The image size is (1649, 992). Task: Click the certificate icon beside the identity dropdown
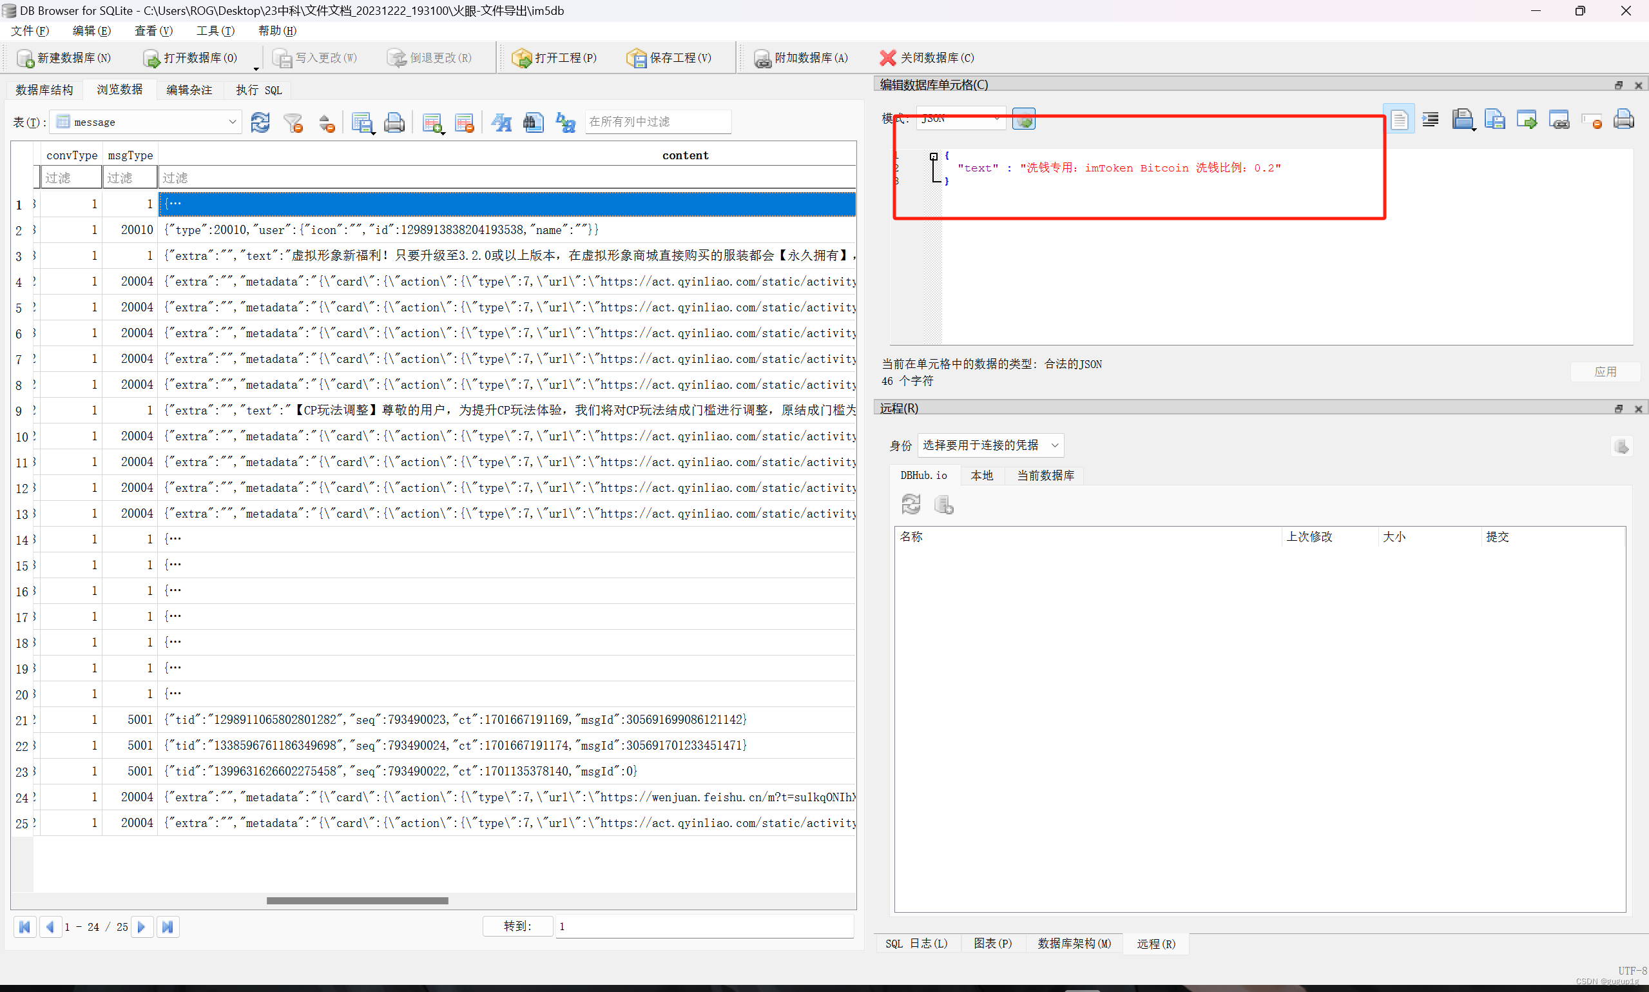tap(1621, 446)
